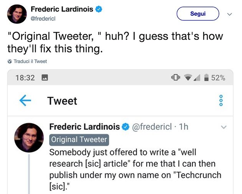Image resolution: width=242 pixels, height=194 pixels.
Task: Expand the tweet options chevron beside Segui
Action: (230, 14)
